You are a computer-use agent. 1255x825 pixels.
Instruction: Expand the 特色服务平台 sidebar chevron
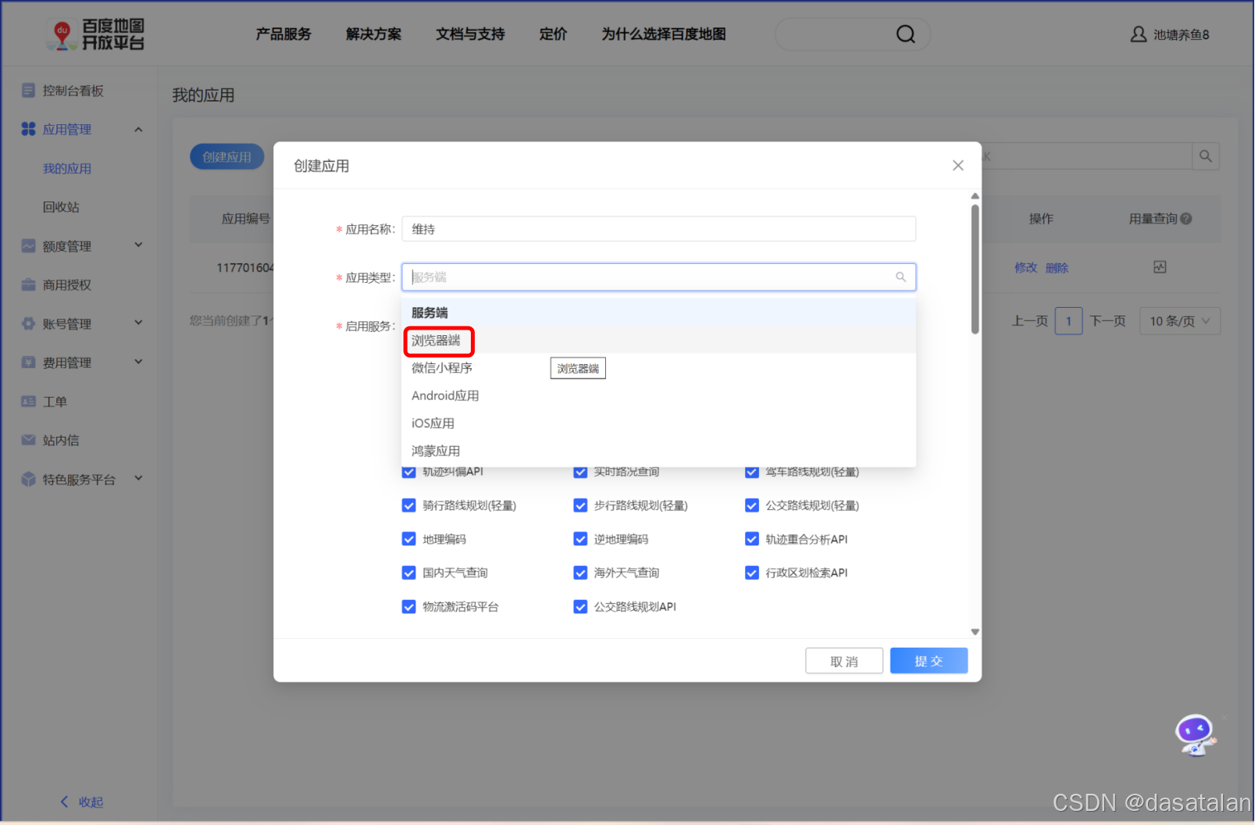[138, 478]
